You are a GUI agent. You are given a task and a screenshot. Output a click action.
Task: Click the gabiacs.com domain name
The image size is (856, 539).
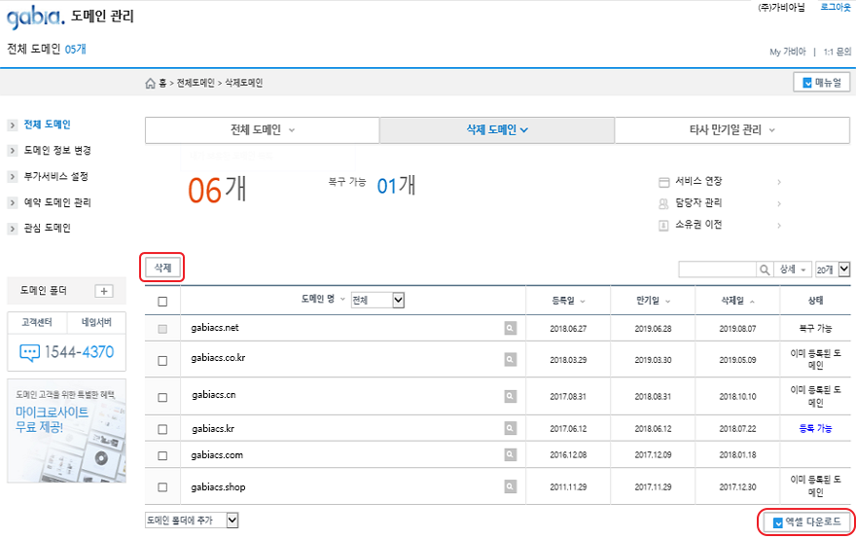tap(217, 455)
